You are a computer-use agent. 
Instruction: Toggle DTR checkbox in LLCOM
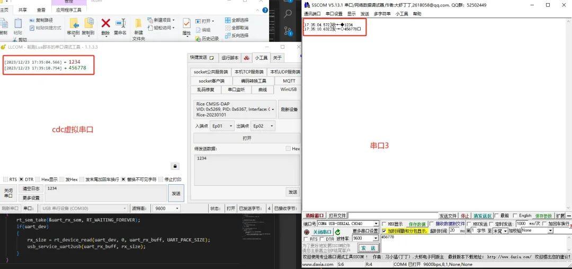click(21, 180)
